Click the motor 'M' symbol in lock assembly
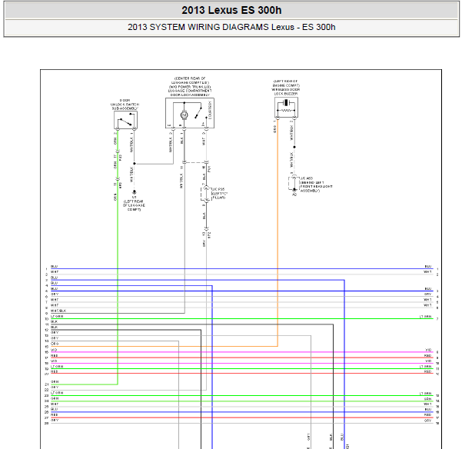The image size is (462, 449). (x=184, y=115)
